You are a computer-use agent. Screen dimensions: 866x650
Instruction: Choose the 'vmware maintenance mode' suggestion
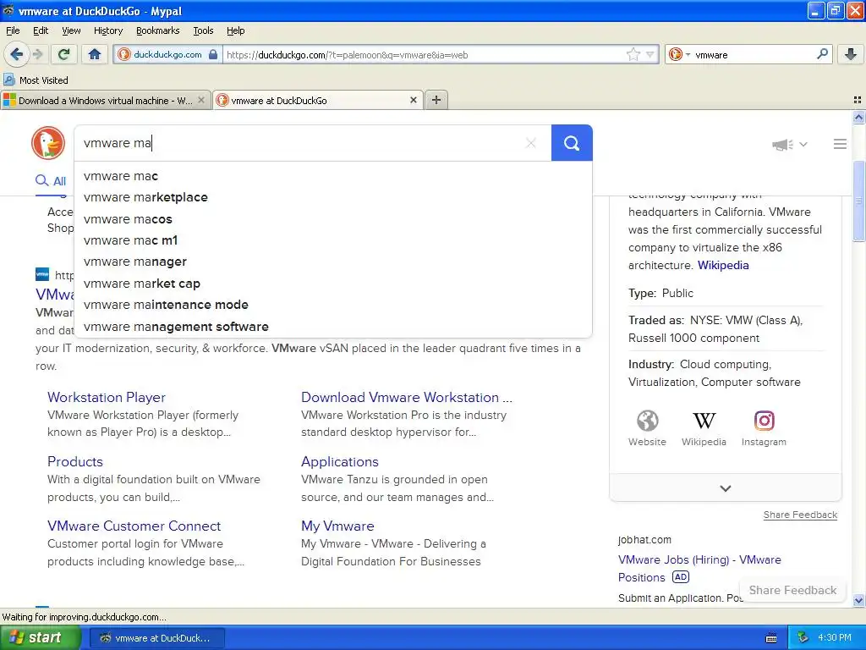pos(333,305)
